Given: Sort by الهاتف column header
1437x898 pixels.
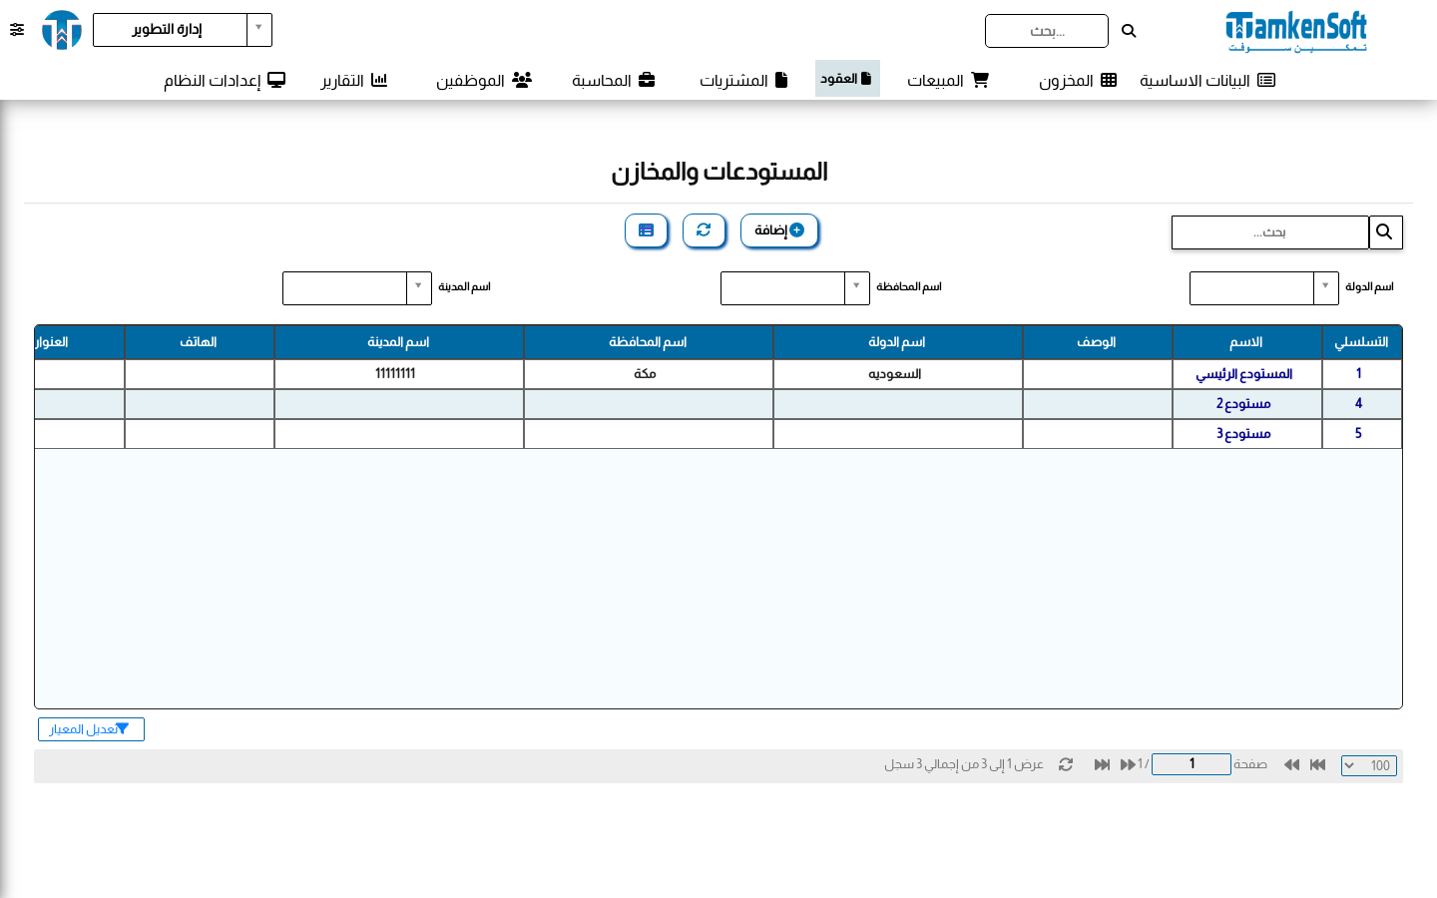Looking at the screenshot, I should pos(199,342).
